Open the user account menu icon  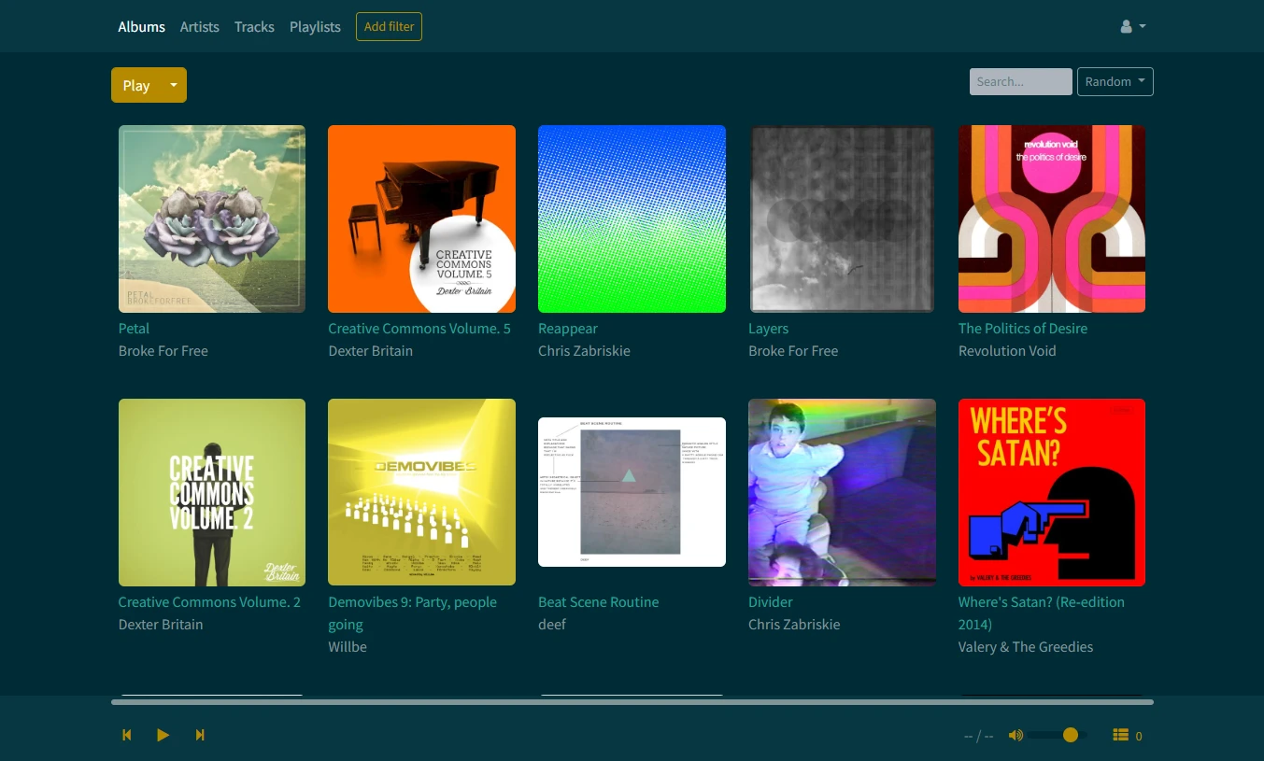(x=1132, y=26)
